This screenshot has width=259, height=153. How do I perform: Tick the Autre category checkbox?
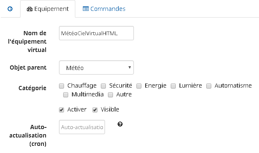[x=110, y=95]
